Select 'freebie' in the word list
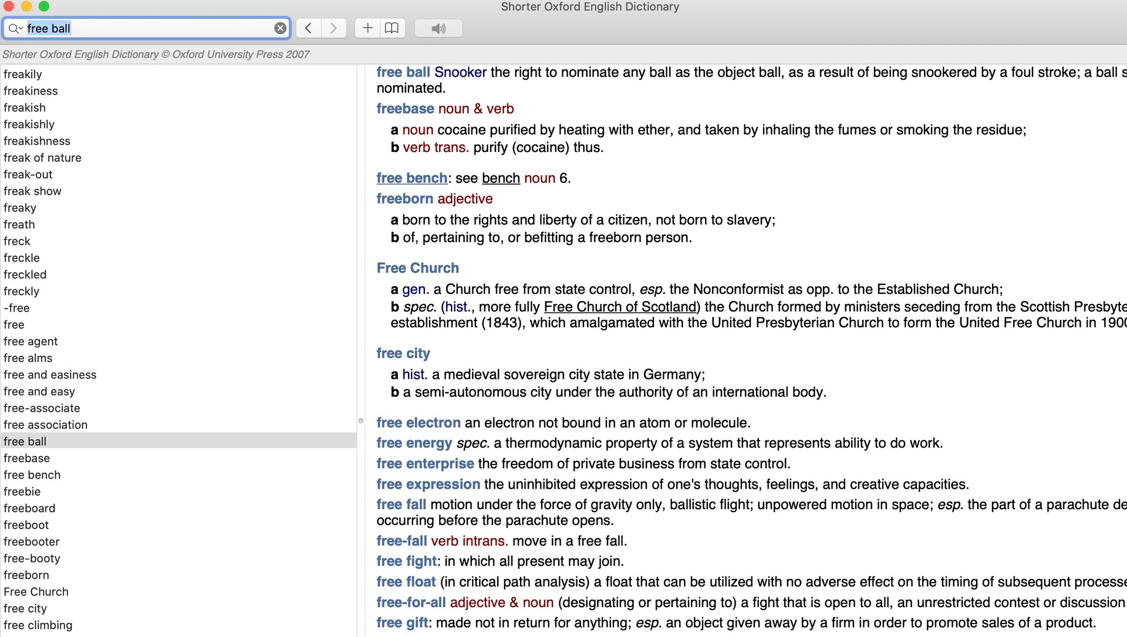This screenshot has width=1127, height=637. coord(178,492)
